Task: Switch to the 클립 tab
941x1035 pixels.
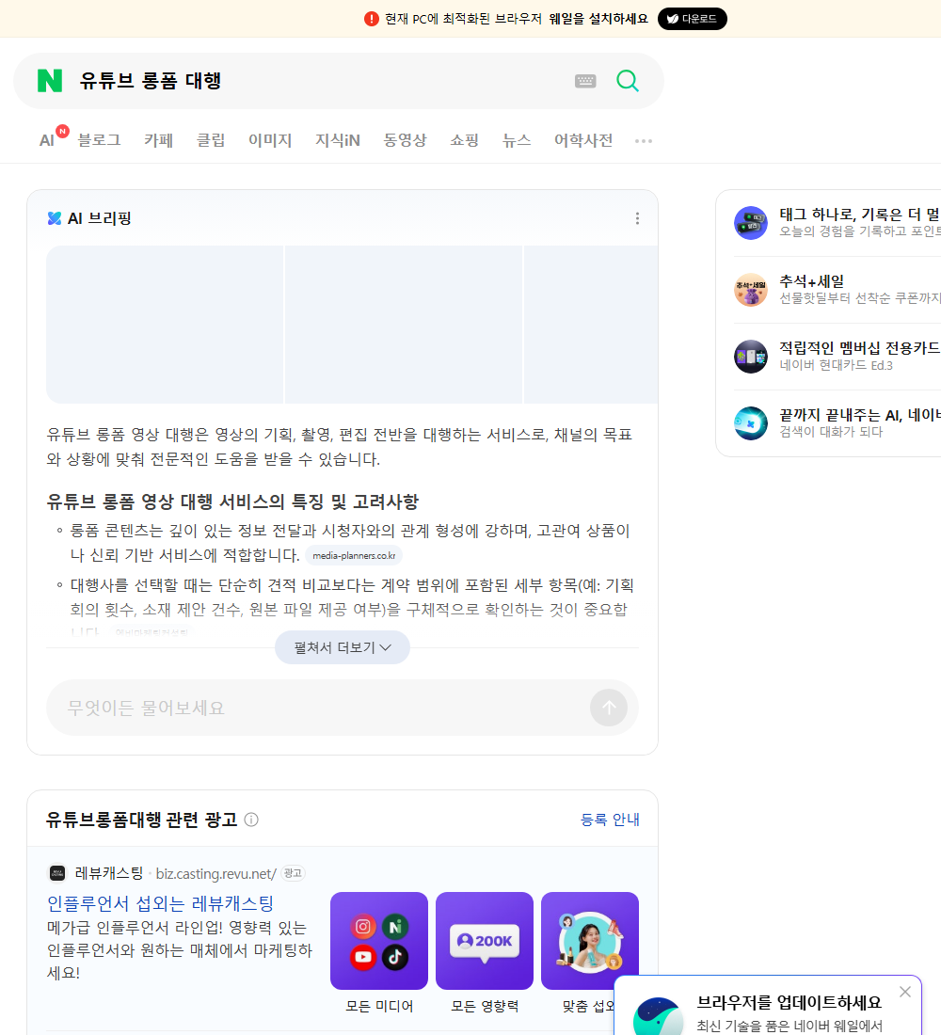Action: pyautogui.click(x=211, y=140)
